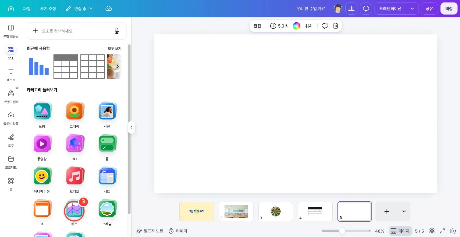Select page 2 classroom thumbnail

click(x=236, y=211)
